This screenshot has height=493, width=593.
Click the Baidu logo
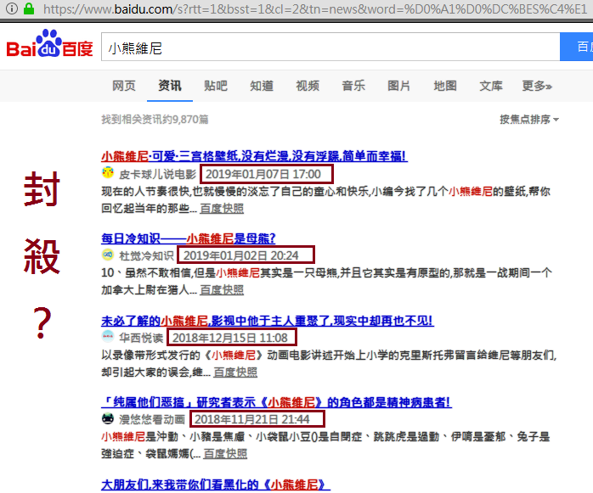49,44
